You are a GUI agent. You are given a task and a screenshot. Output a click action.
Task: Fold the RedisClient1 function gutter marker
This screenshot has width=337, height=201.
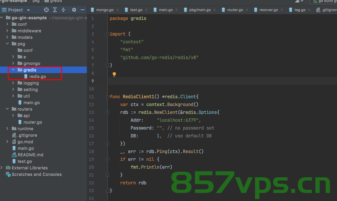tap(107, 96)
